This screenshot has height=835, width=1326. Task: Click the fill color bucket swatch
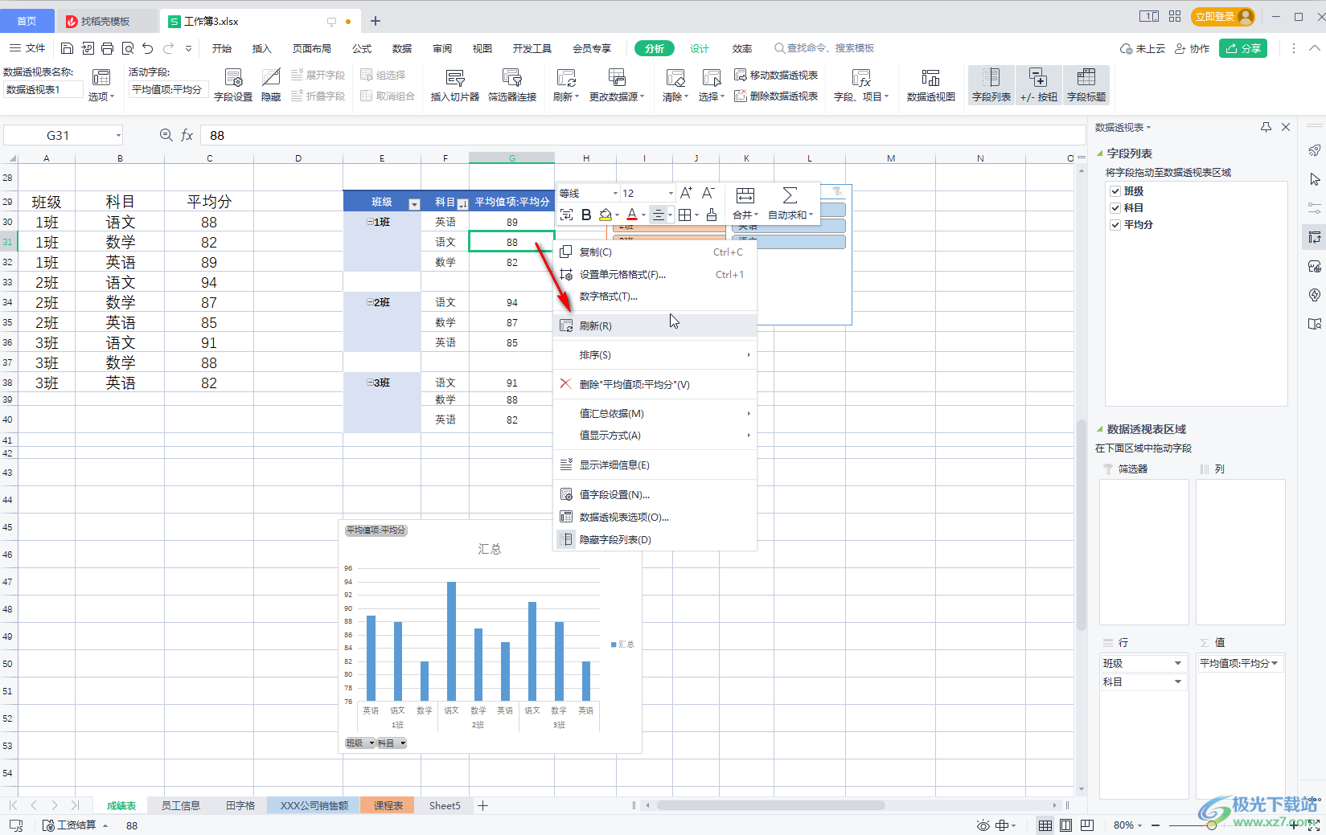[606, 215]
